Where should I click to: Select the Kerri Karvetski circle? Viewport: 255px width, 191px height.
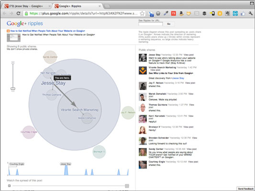pyautogui.click(x=48, y=73)
